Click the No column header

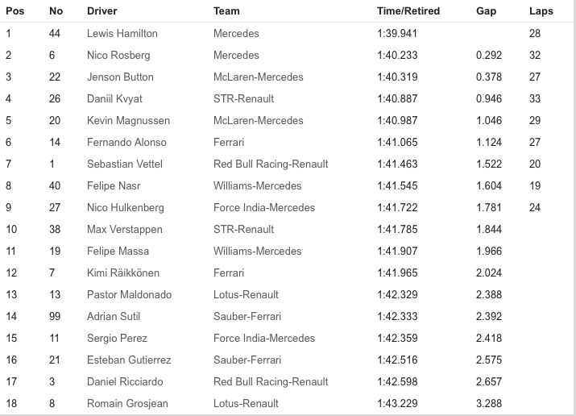tap(56, 11)
